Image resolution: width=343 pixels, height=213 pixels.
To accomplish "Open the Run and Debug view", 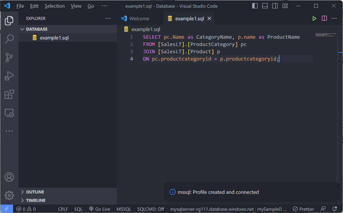I will [x=9, y=76].
